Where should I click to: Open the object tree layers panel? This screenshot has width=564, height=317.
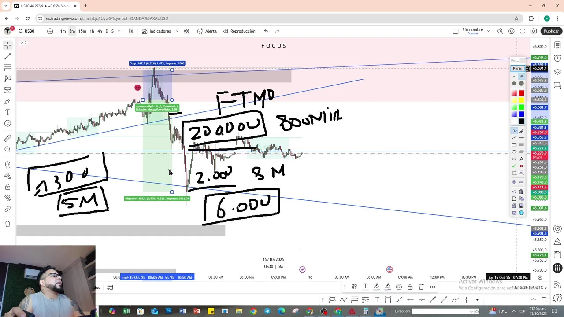557,72
